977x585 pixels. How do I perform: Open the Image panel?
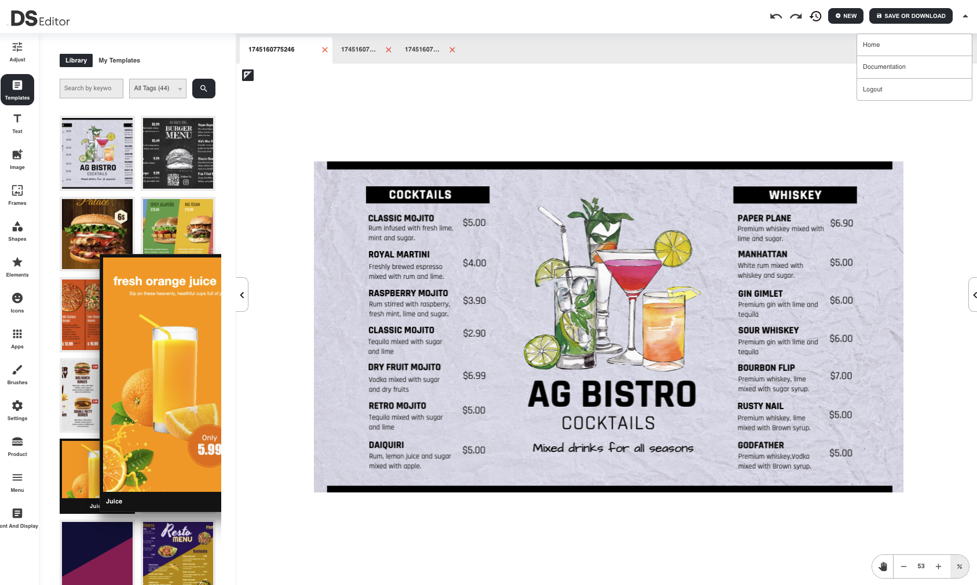pyautogui.click(x=17, y=159)
